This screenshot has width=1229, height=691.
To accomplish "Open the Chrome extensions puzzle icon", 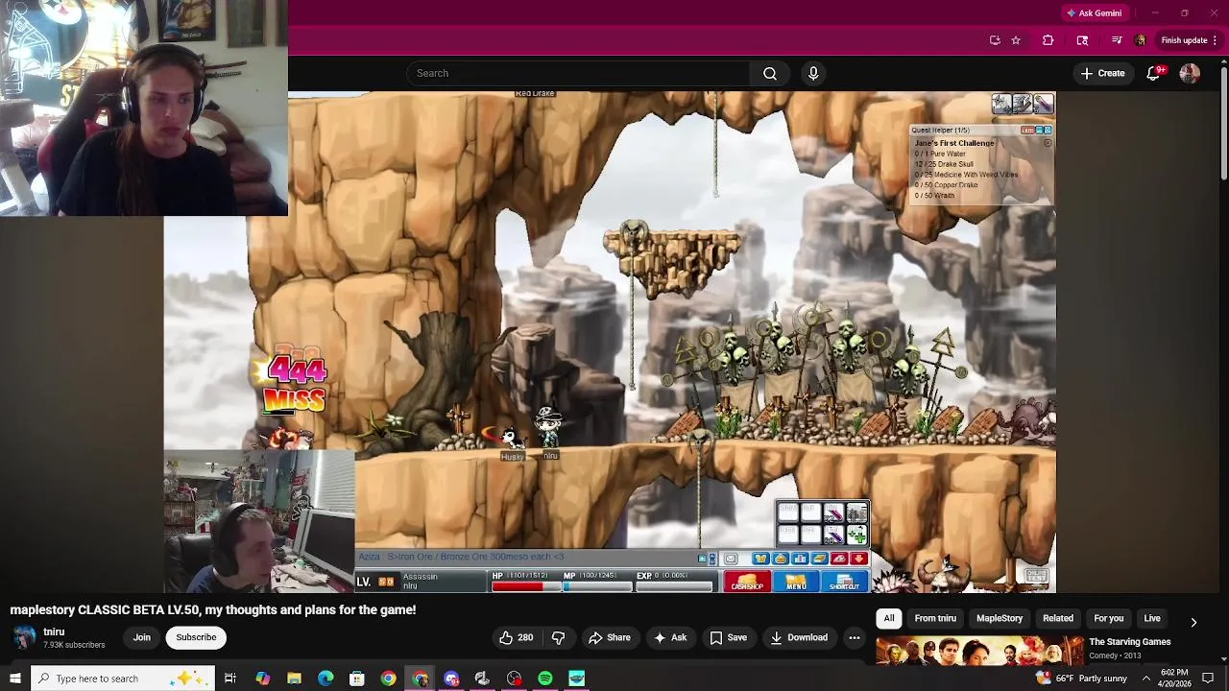I will point(1048,40).
